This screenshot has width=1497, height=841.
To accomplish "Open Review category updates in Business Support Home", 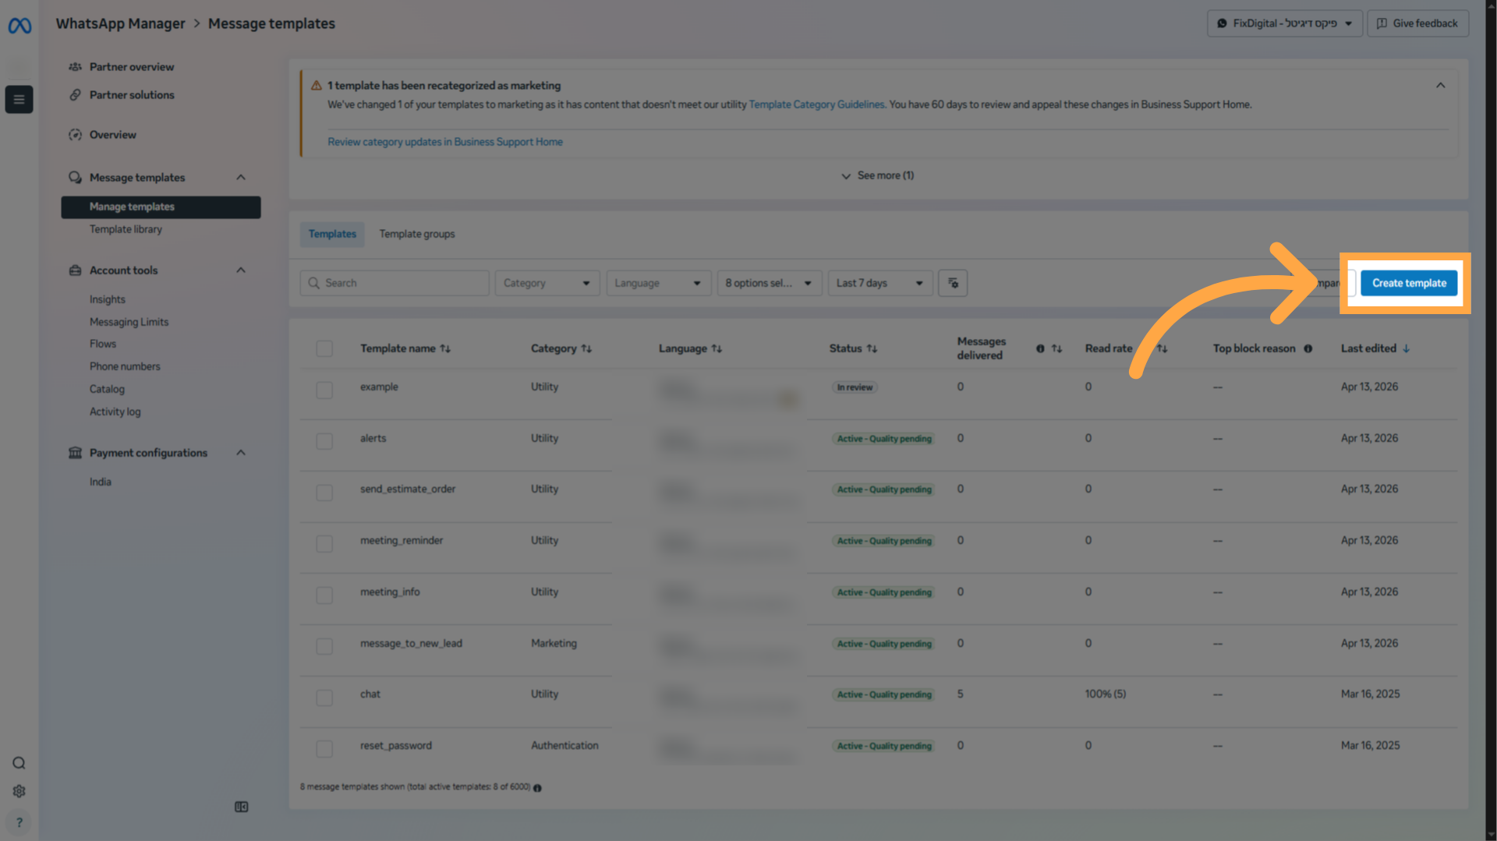I will tap(445, 142).
